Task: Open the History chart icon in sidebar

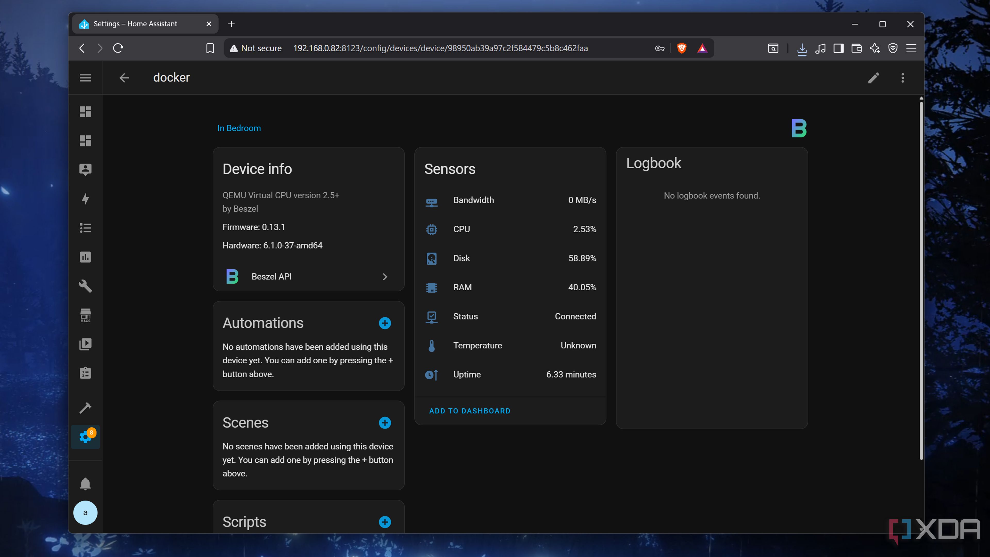Action: tap(85, 257)
